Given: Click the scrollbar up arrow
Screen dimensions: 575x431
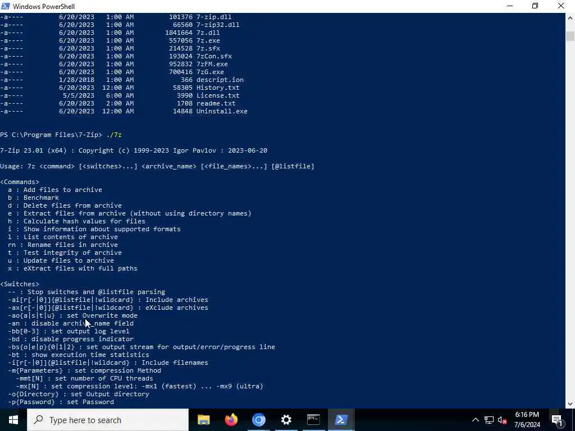Looking at the screenshot, I should click(571, 17).
